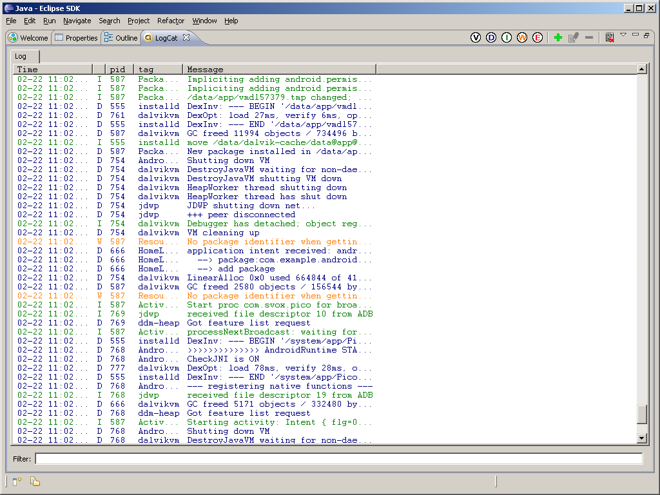Open the Project menu
The image size is (660, 495).
(x=139, y=21)
